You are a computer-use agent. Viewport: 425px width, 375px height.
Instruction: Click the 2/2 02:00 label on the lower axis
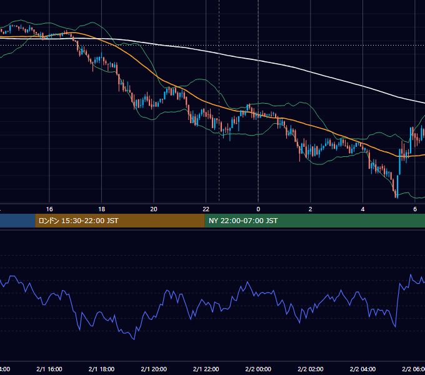(x=311, y=369)
